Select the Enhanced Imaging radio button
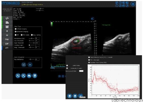Viewport: 143px width, 102px height. point(15,31)
